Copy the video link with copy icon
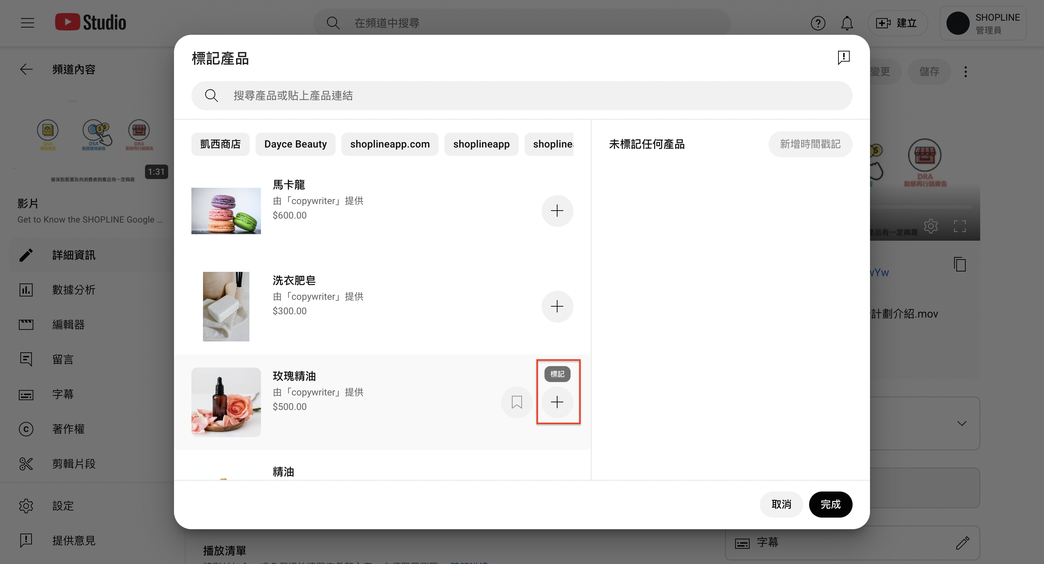The image size is (1044, 564). [x=960, y=264]
